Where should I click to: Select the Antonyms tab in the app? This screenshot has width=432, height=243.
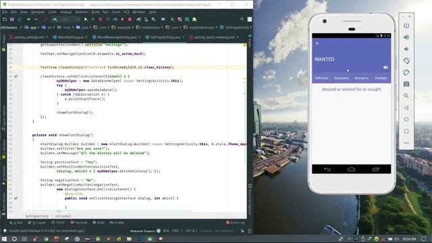(361, 78)
